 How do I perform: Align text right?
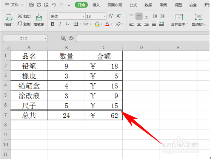pos(146,24)
